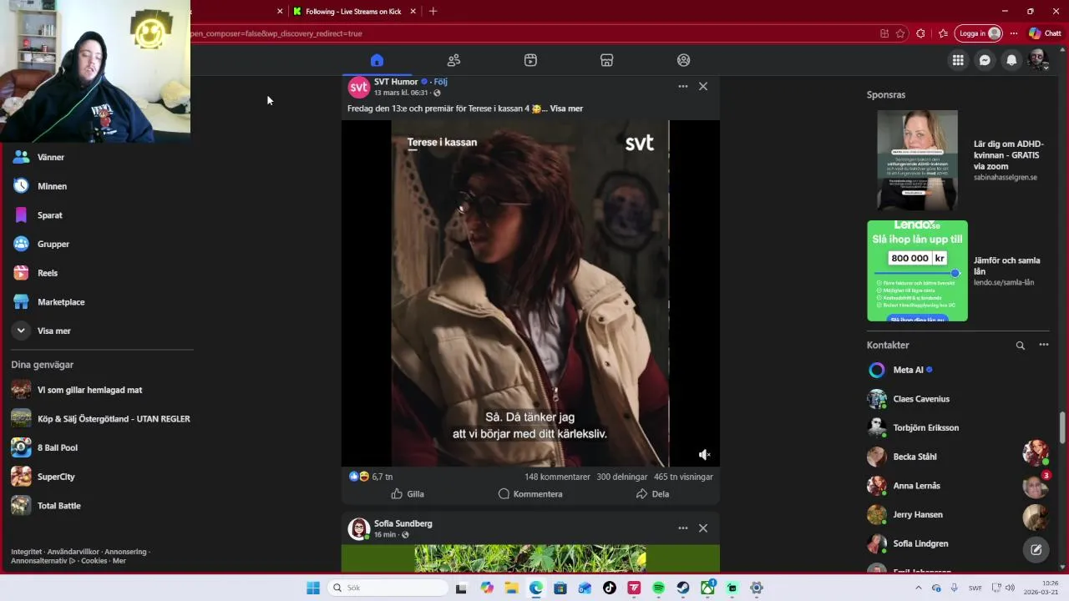View the 148 kommentarer link
Image resolution: width=1069 pixels, height=601 pixels.
coord(557,477)
